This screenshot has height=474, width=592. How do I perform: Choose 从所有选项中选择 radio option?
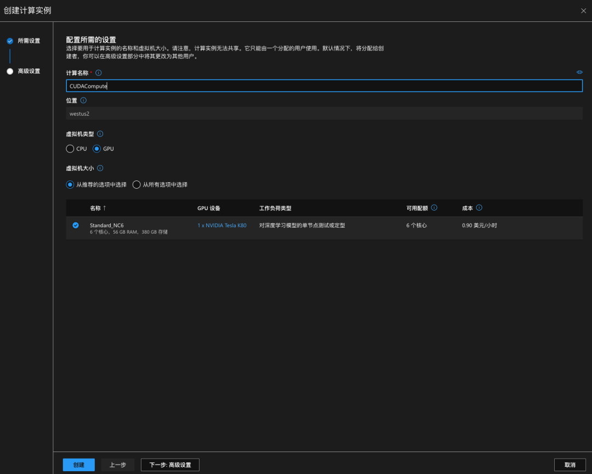(136, 184)
